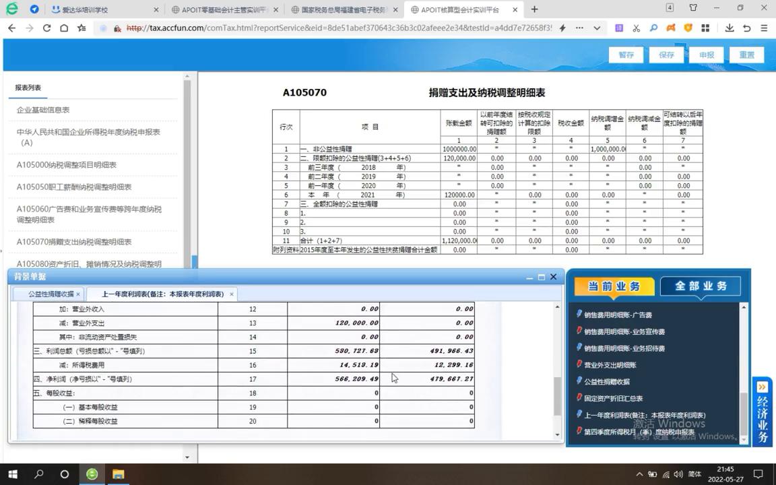Screen dimensions: 776x485
Task: Switch to the 全部业务 tab
Action: coord(701,286)
